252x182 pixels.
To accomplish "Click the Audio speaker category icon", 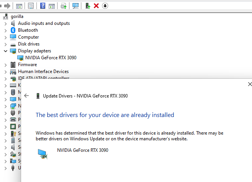I will pyautogui.click(x=13, y=23).
